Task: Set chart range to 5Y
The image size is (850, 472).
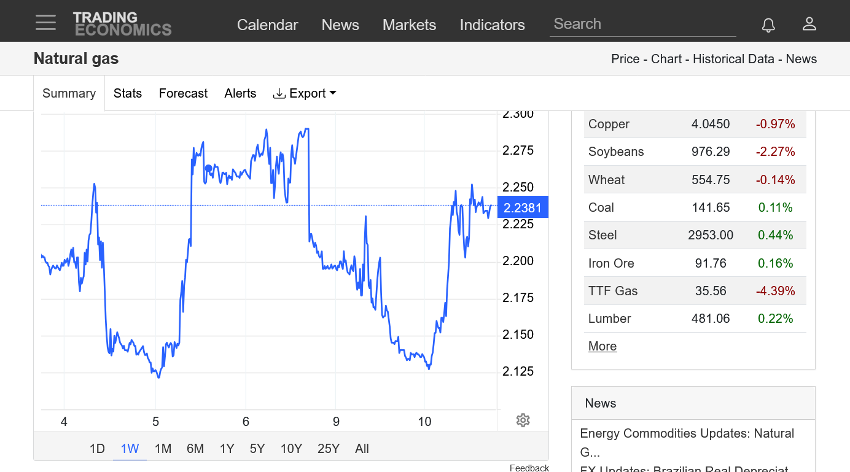Action: point(257,449)
